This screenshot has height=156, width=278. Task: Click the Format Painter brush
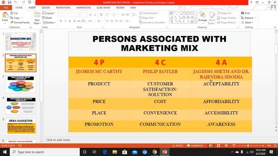click(x=20, y=23)
